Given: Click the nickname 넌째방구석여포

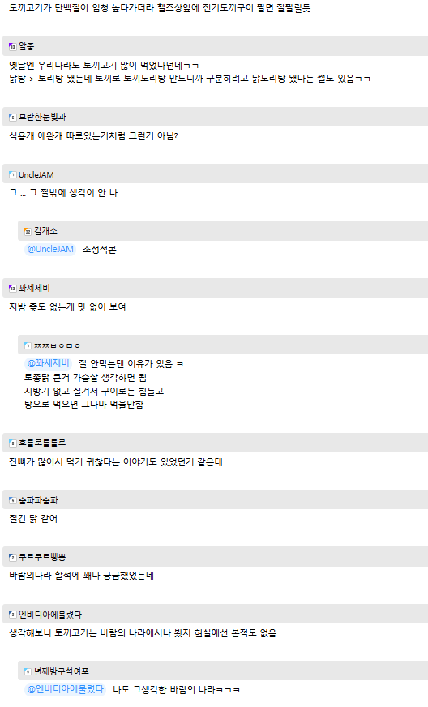Looking at the screenshot, I should point(62,671).
